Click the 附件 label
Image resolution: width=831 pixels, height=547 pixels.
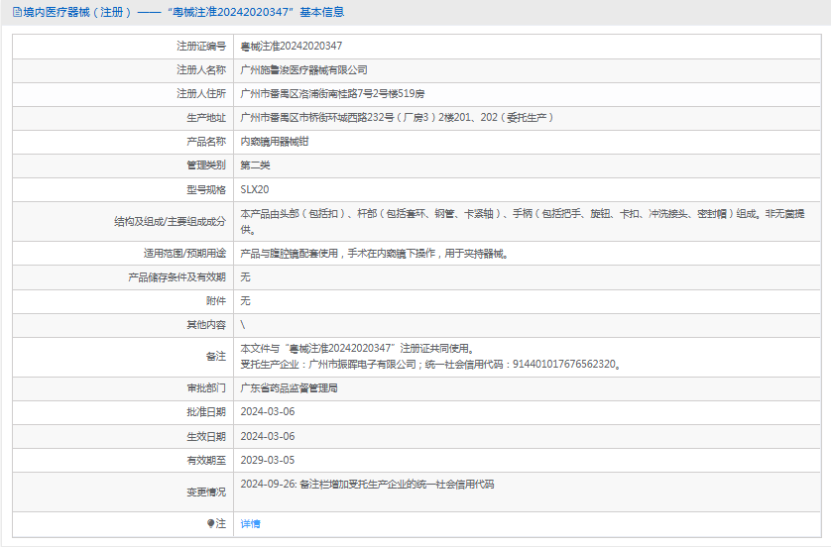[216, 301]
